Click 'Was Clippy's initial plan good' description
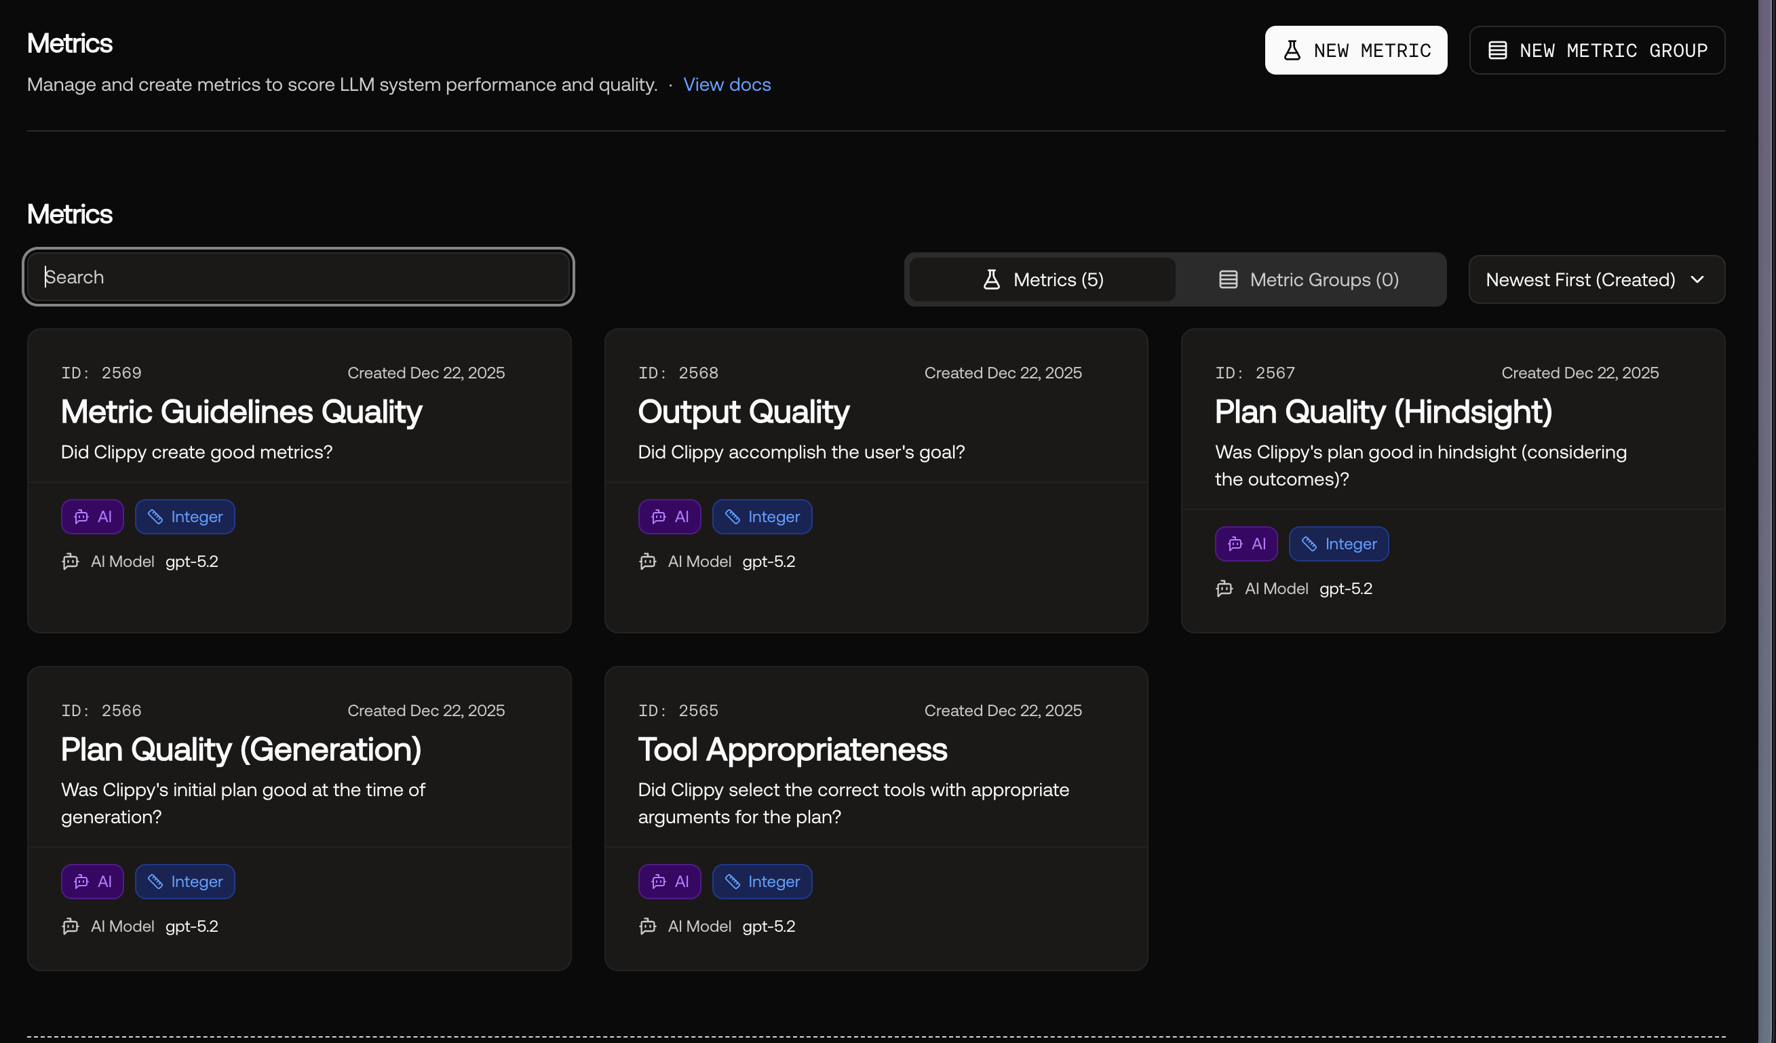Image resolution: width=1776 pixels, height=1043 pixels. pyautogui.click(x=243, y=803)
